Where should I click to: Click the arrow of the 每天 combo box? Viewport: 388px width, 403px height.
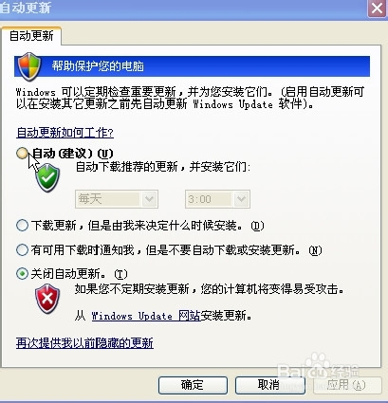pos(149,199)
